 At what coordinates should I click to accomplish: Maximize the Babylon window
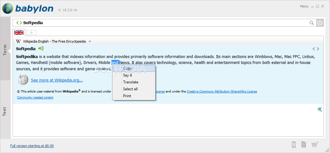click(318, 6)
